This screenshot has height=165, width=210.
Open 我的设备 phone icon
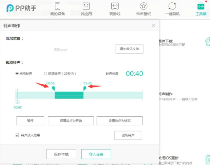57,6
